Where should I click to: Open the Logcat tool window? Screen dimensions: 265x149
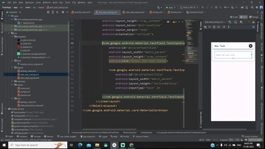coord(103,136)
